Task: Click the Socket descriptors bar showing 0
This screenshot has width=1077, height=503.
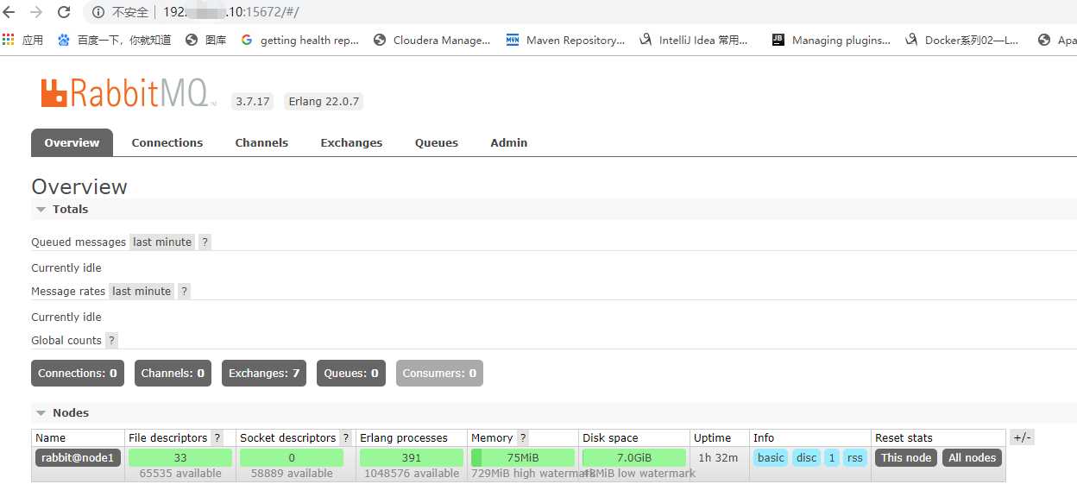Action: coord(292,458)
